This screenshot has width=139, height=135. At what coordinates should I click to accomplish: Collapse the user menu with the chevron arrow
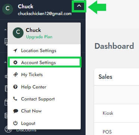pyautogui.click(x=79, y=6)
